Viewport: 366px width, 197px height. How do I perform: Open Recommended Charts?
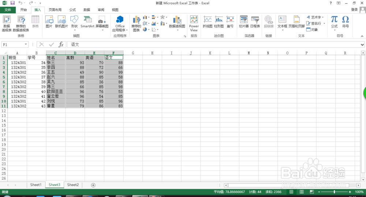click(x=136, y=23)
